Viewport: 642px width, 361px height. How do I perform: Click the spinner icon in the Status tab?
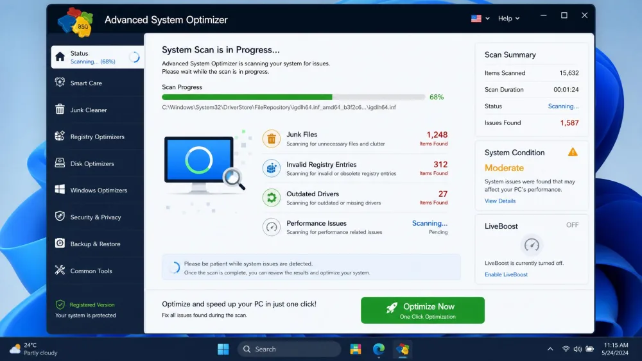coord(134,57)
